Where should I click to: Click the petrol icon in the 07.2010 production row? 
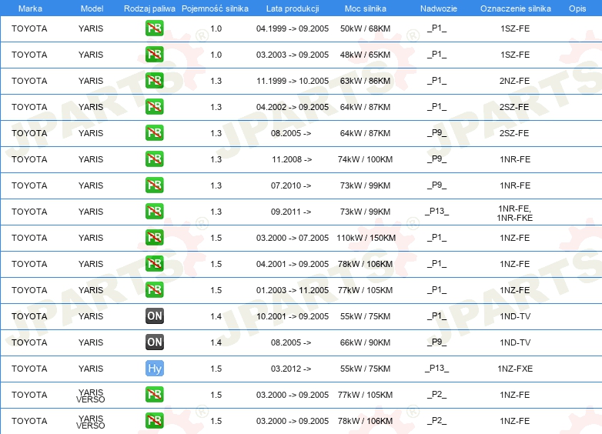coord(154,185)
